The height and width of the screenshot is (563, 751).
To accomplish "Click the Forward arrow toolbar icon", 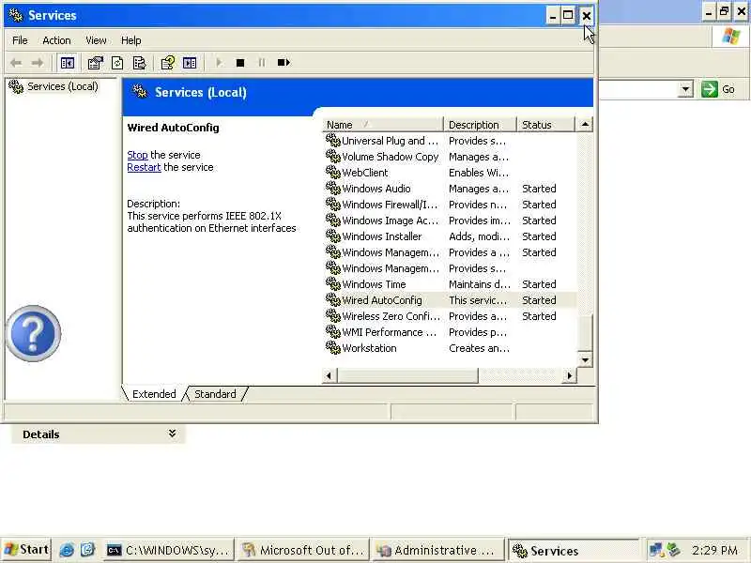I will (38, 63).
